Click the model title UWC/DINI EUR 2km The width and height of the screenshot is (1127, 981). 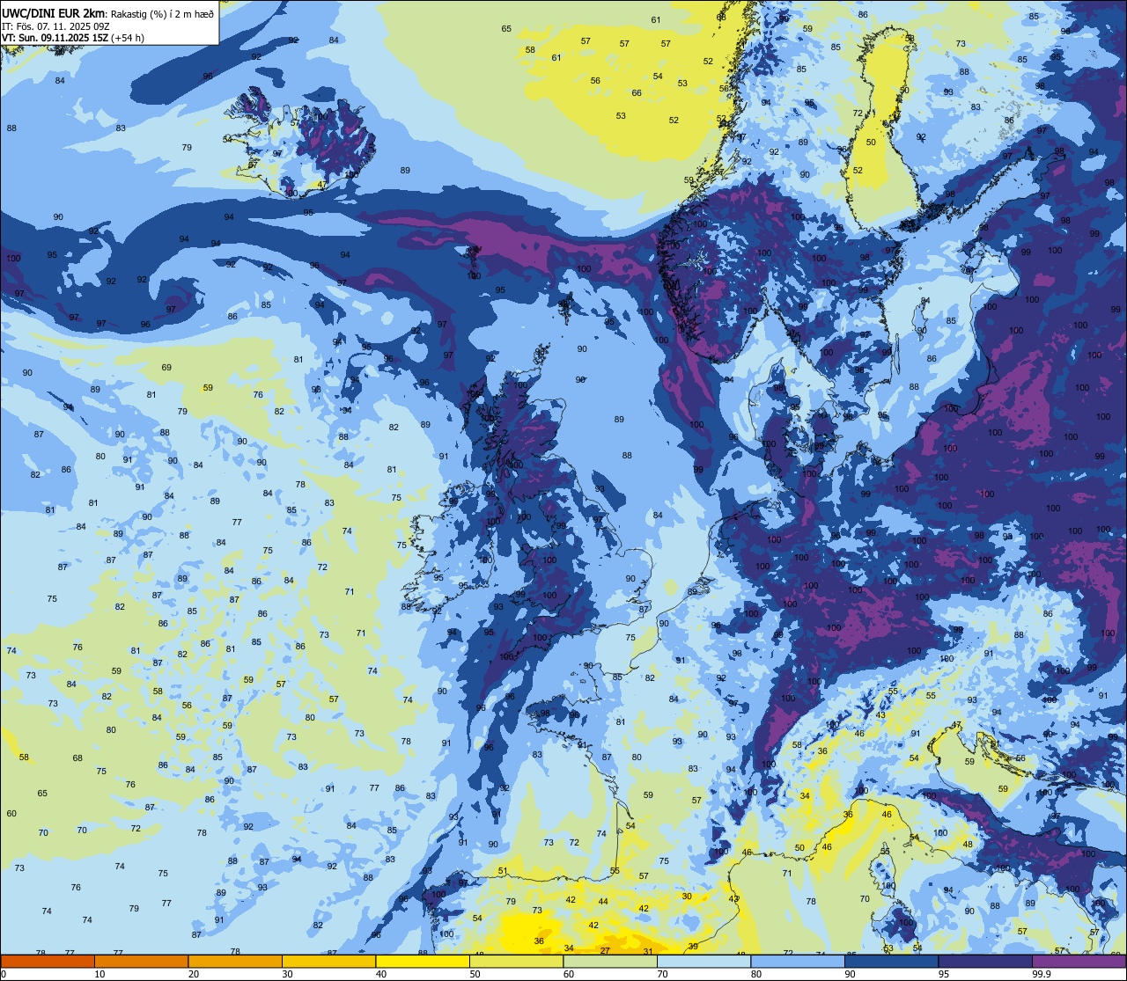(55, 12)
